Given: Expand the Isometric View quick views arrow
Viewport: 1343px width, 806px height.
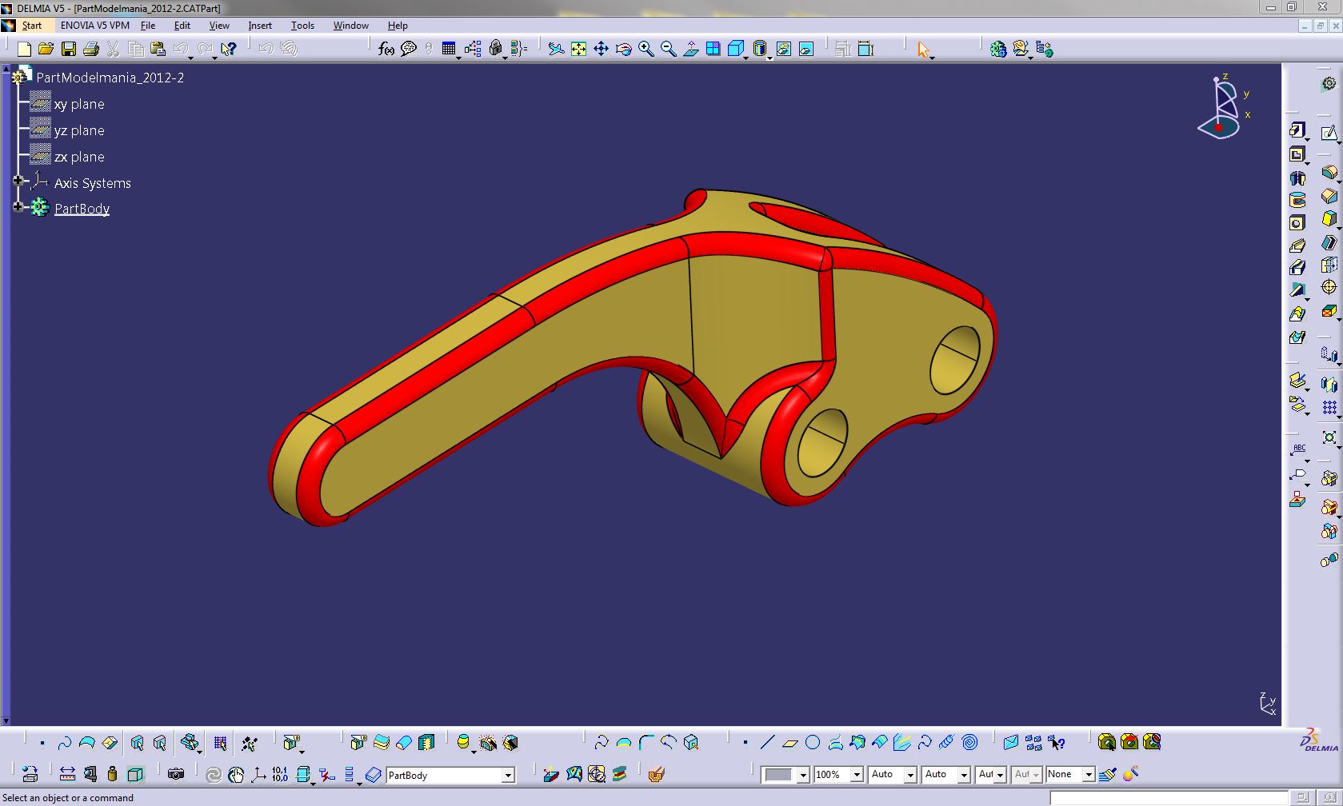Looking at the screenshot, I should (745, 58).
